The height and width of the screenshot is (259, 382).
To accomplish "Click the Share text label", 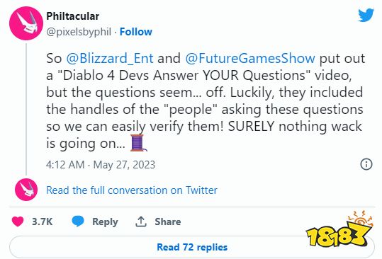I will pyautogui.click(x=168, y=221).
